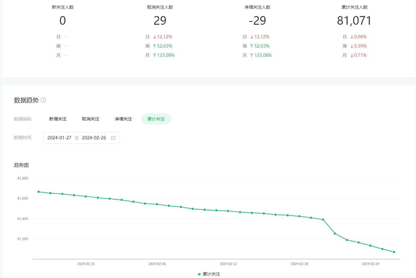The image size is (416, 278).
Task: Click the -29 net follower value
Action: [257, 21]
